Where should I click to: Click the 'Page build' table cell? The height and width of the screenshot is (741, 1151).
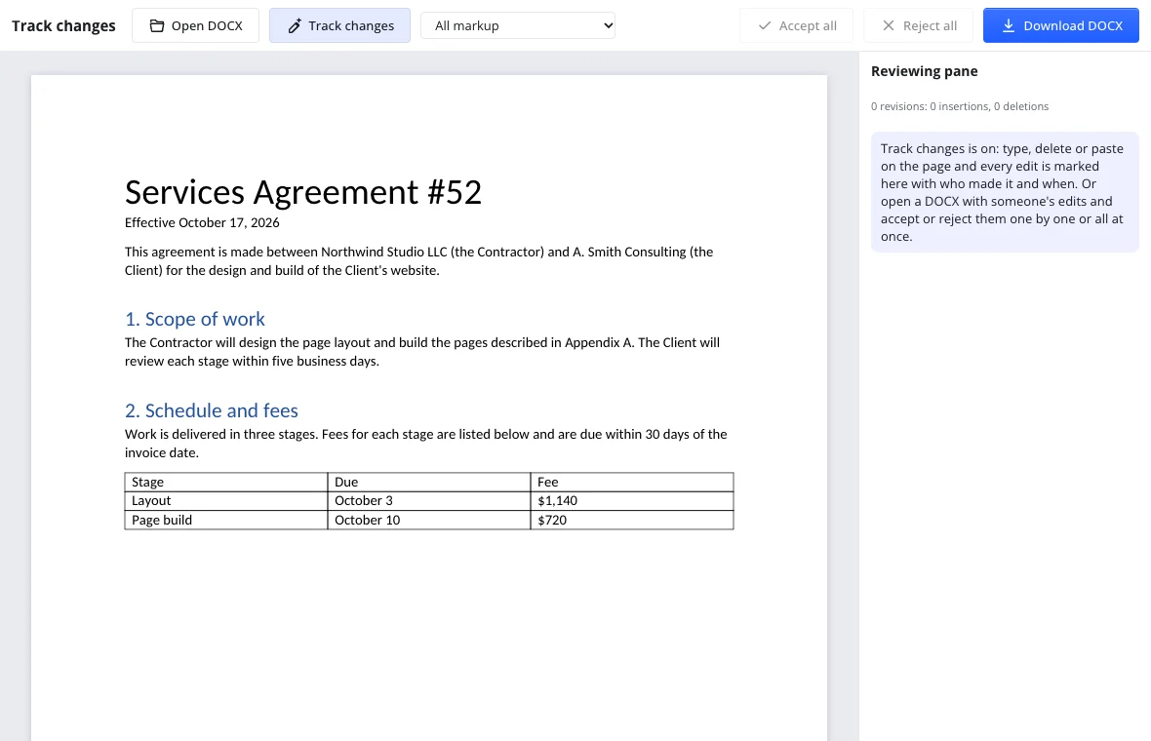click(x=226, y=521)
